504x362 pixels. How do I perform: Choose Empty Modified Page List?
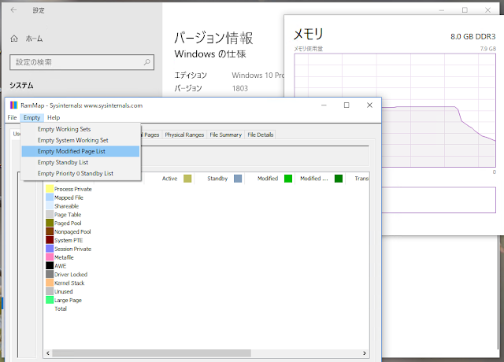click(x=80, y=151)
